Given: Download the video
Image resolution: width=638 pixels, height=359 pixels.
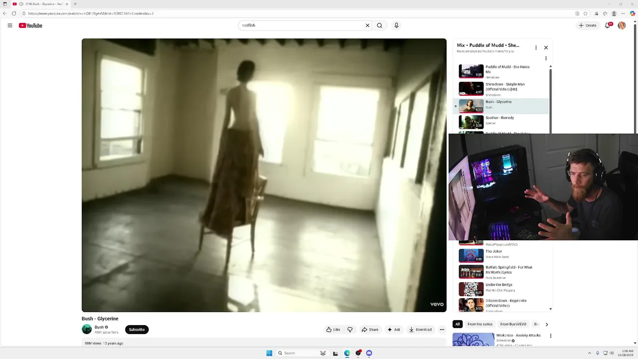Looking at the screenshot, I should coord(420,330).
